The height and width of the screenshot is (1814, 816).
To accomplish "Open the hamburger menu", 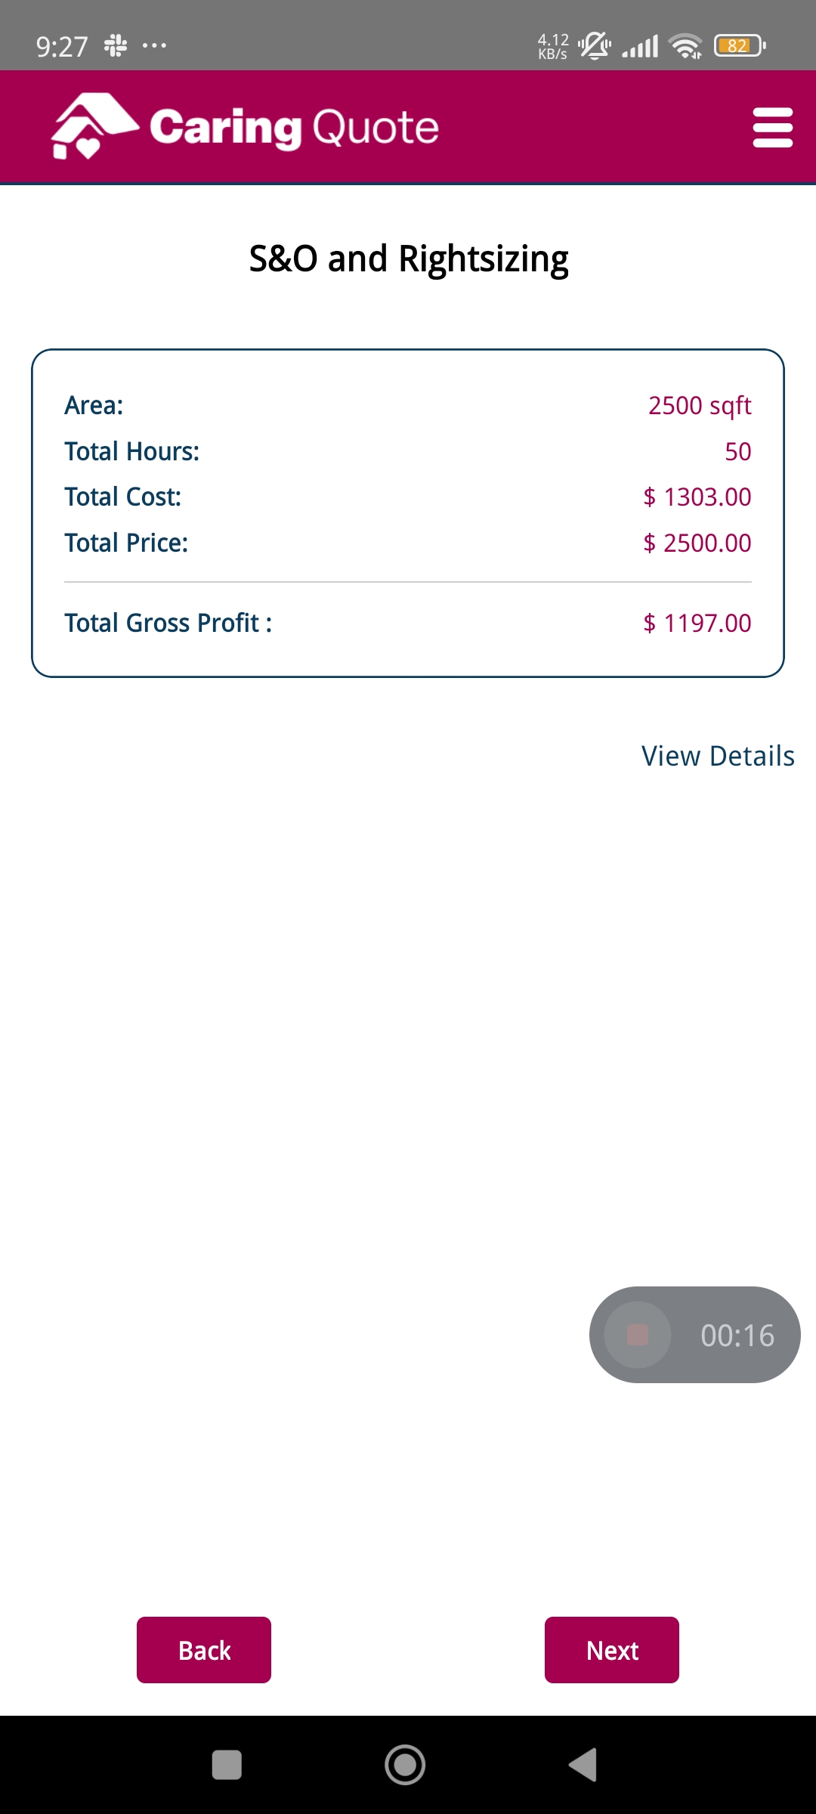I will coord(772,127).
